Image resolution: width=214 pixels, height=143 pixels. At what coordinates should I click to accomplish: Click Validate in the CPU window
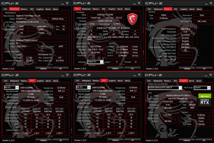coord(115,69)
